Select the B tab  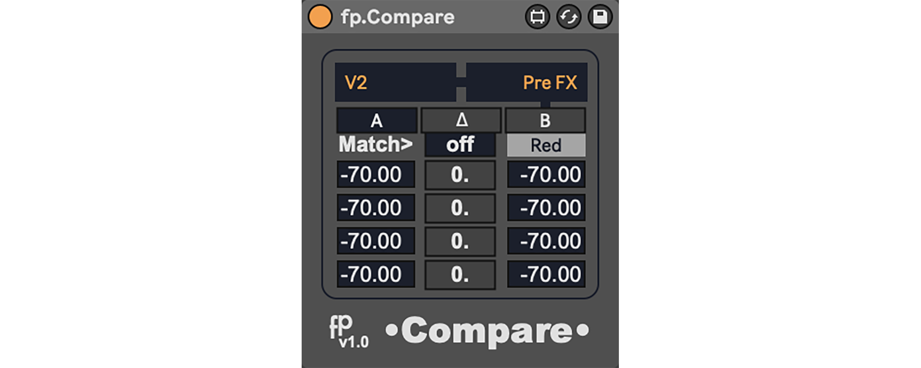(x=545, y=121)
